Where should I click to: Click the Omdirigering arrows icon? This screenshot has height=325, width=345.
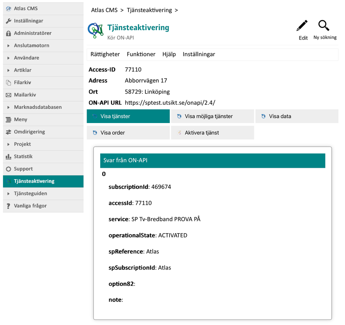[x=8, y=132]
